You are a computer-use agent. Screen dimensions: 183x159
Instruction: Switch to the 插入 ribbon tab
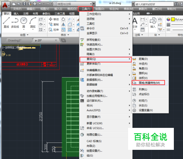coord(16,14)
